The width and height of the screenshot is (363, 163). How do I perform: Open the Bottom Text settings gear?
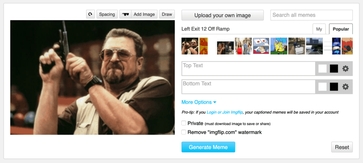(x=345, y=87)
